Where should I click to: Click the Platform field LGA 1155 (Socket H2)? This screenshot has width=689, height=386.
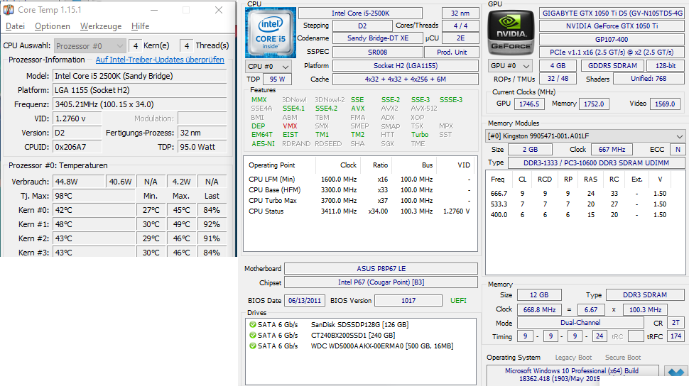(140, 90)
